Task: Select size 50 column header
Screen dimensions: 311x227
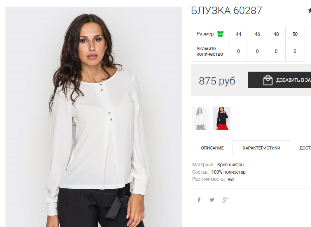Action: coord(295,34)
